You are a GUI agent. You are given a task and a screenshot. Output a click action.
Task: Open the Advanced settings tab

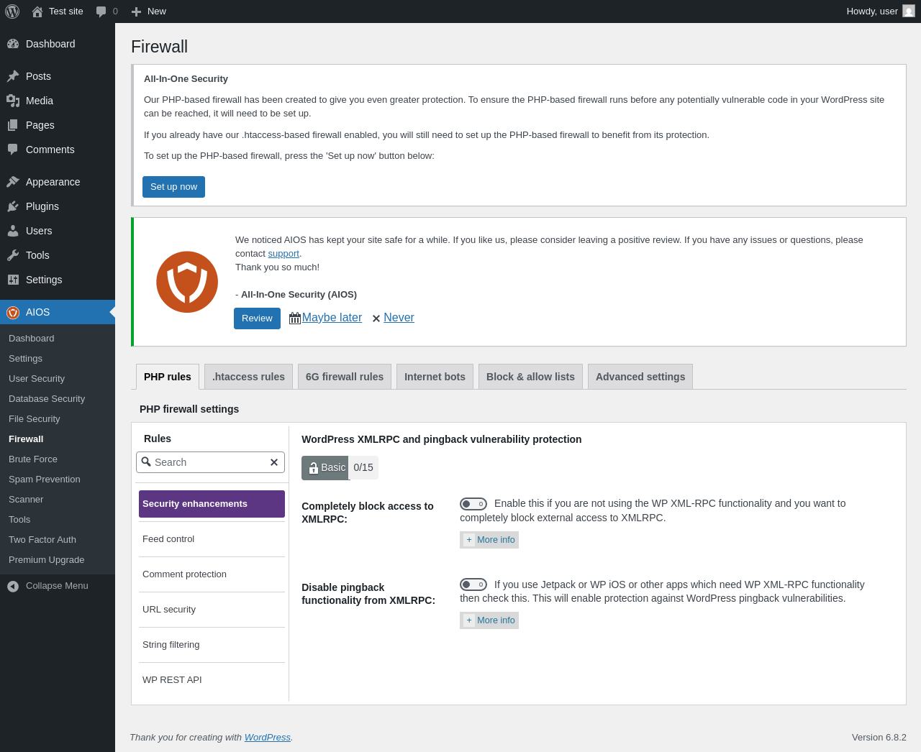pos(640,377)
